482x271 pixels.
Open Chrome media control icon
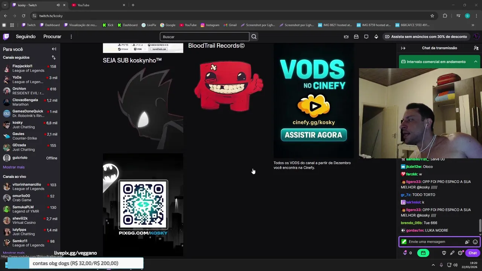(458, 16)
